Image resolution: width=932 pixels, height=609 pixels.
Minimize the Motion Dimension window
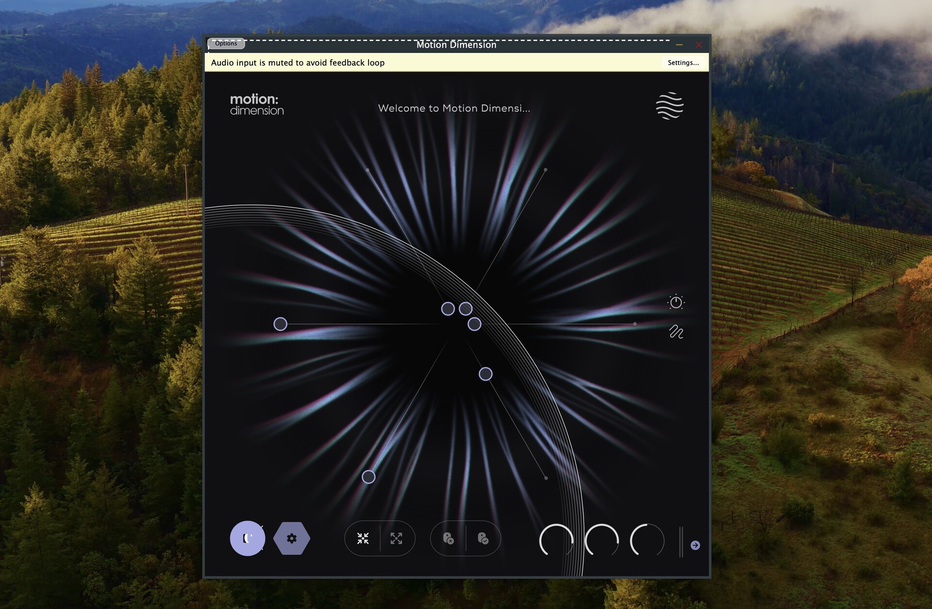[x=679, y=45]
